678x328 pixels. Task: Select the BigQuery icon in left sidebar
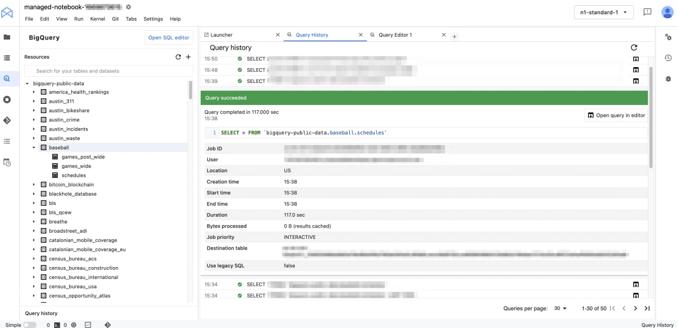7,78
